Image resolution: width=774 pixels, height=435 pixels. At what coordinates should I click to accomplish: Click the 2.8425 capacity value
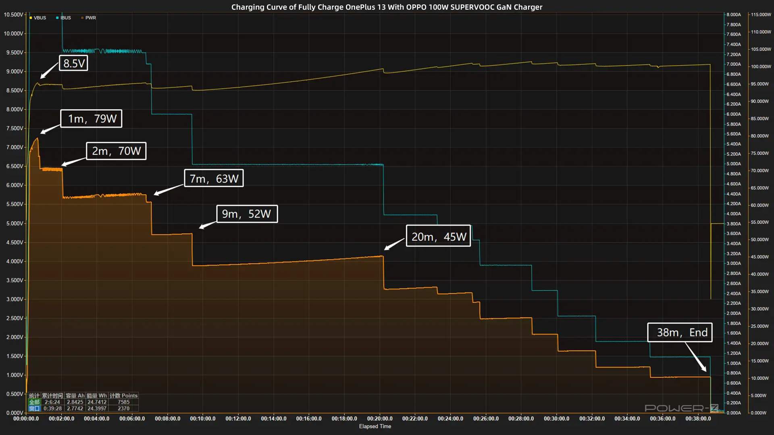coord(75,402)
